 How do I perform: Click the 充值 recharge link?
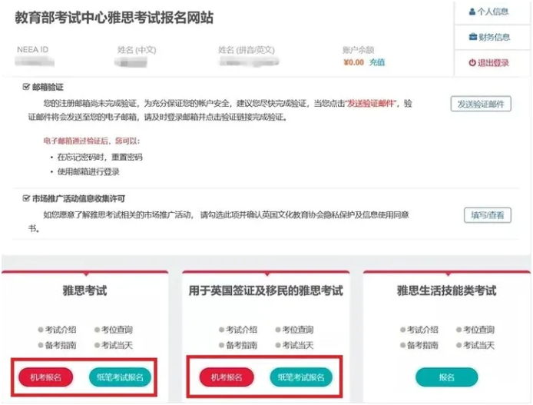click(x=377, y=62)
